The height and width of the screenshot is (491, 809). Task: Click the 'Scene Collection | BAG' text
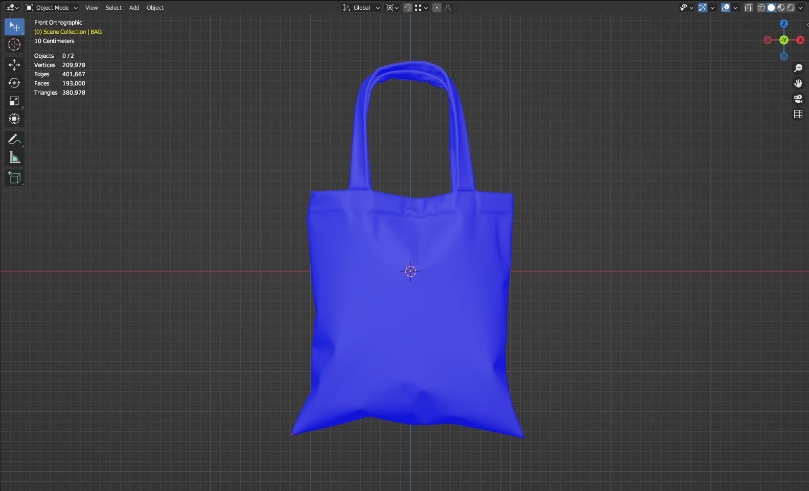click(68, 32)
